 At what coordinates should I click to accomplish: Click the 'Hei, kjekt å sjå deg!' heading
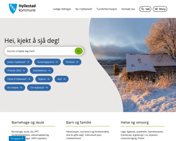(x=32, y=41)
